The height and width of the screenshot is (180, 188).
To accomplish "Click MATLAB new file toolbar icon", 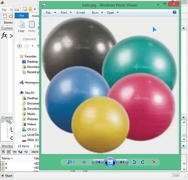I will pos(5,16).
